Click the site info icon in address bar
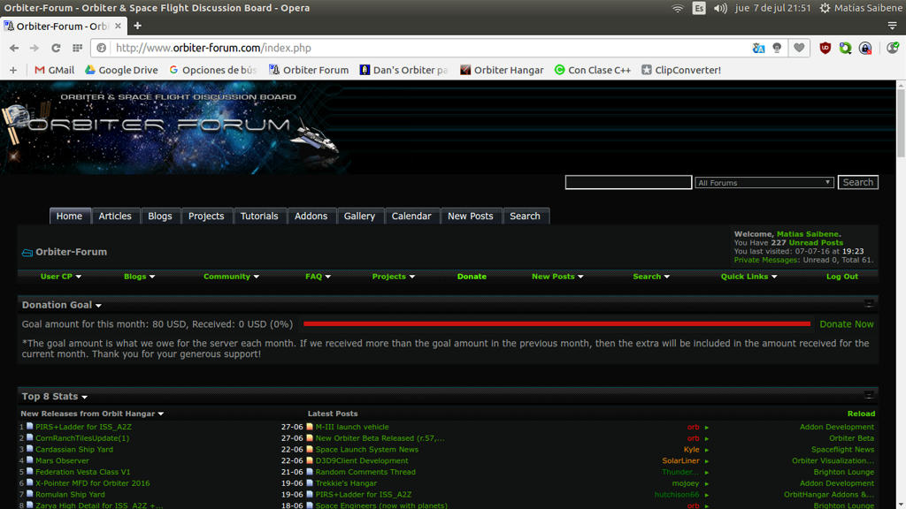The image size is (906, 509). [102, 48]
